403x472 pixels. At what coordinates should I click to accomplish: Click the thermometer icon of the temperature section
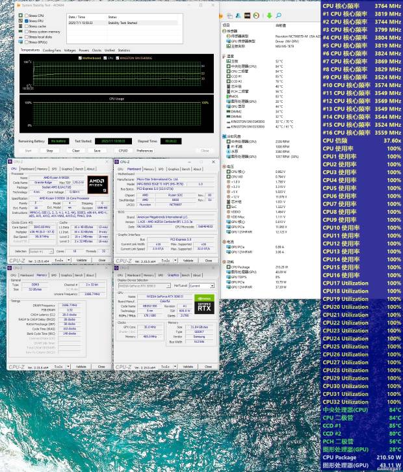(224, 57)
